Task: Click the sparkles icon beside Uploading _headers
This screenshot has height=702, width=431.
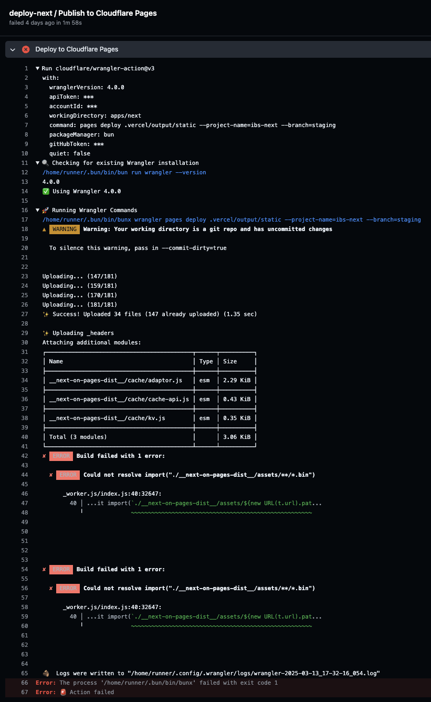Action: [x=45, y=333]
